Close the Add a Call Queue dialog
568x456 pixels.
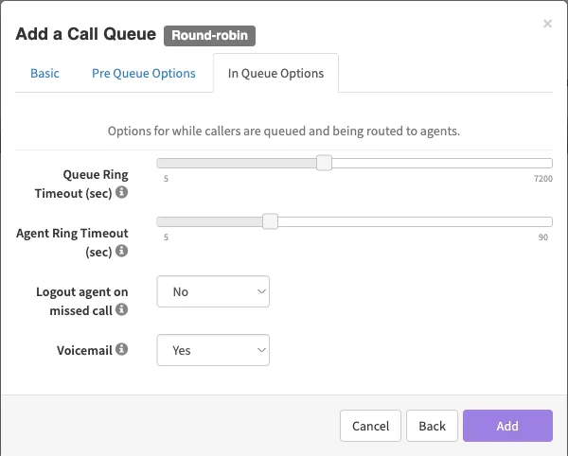pyautogui.click(x=548, y=24)
